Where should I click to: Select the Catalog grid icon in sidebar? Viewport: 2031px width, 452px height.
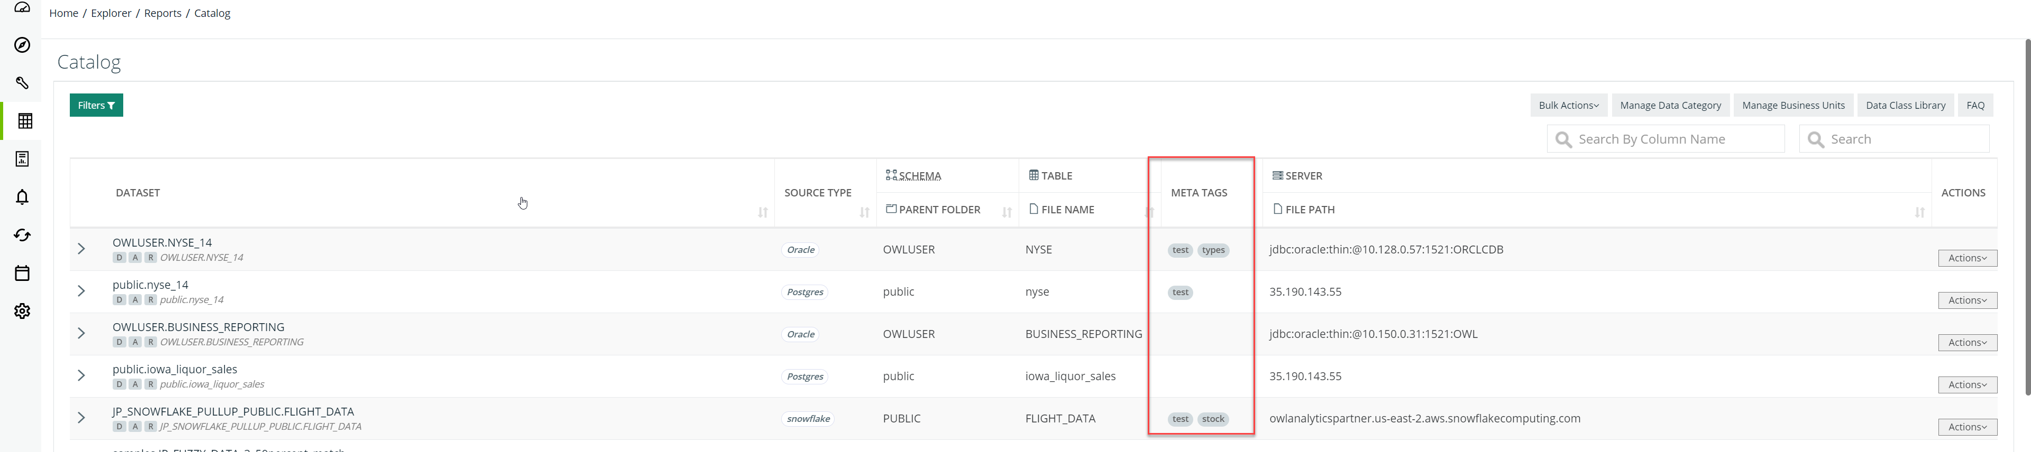tap(24, 121)
